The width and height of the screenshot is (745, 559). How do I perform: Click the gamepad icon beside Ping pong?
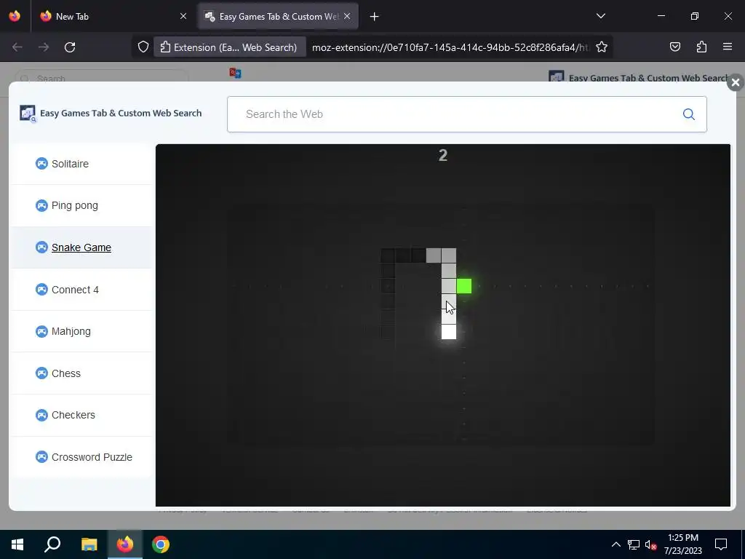coord(41,205)
